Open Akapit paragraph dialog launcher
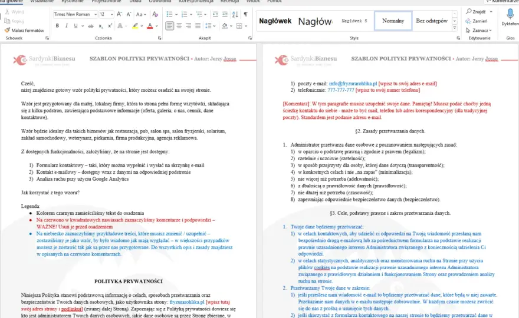Viewport: 519px width, 318px height. [250, 38]
